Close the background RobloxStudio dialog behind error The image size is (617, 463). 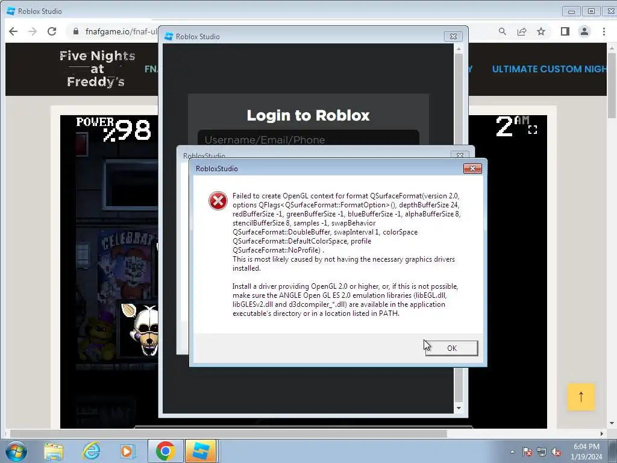point(460,155)
